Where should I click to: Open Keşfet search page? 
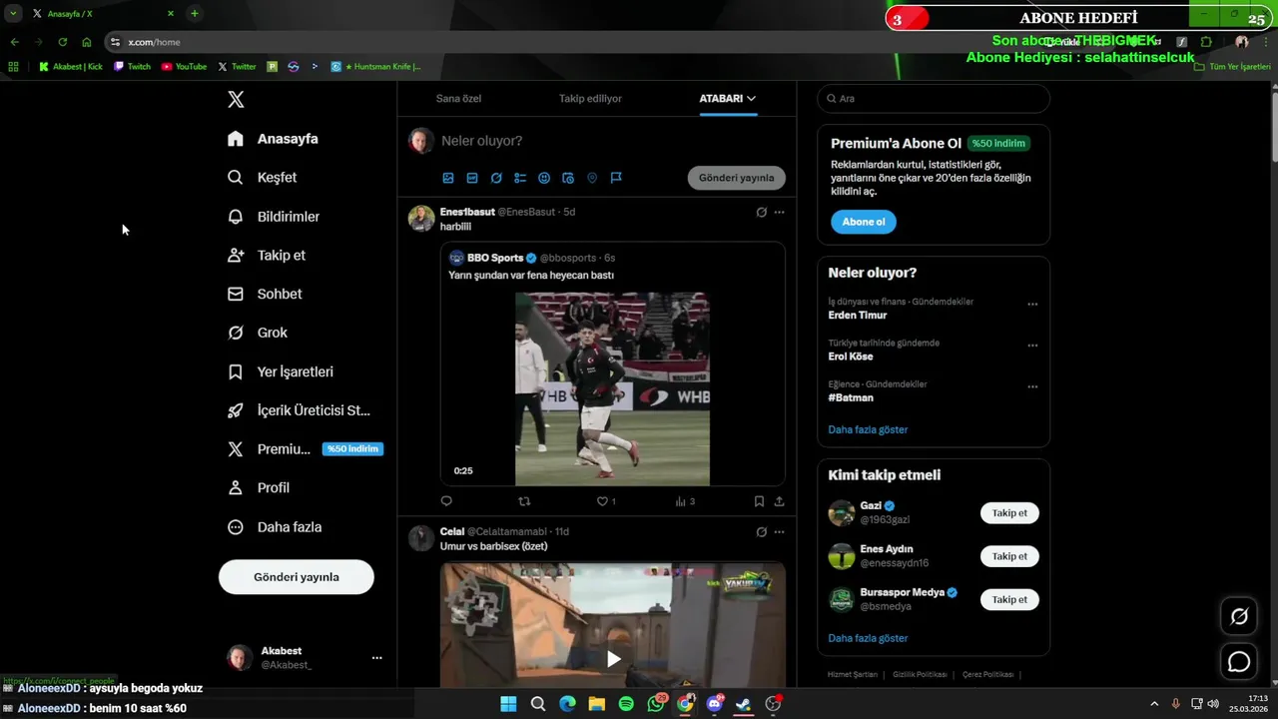pyautogui.click(x=263, y=178)
